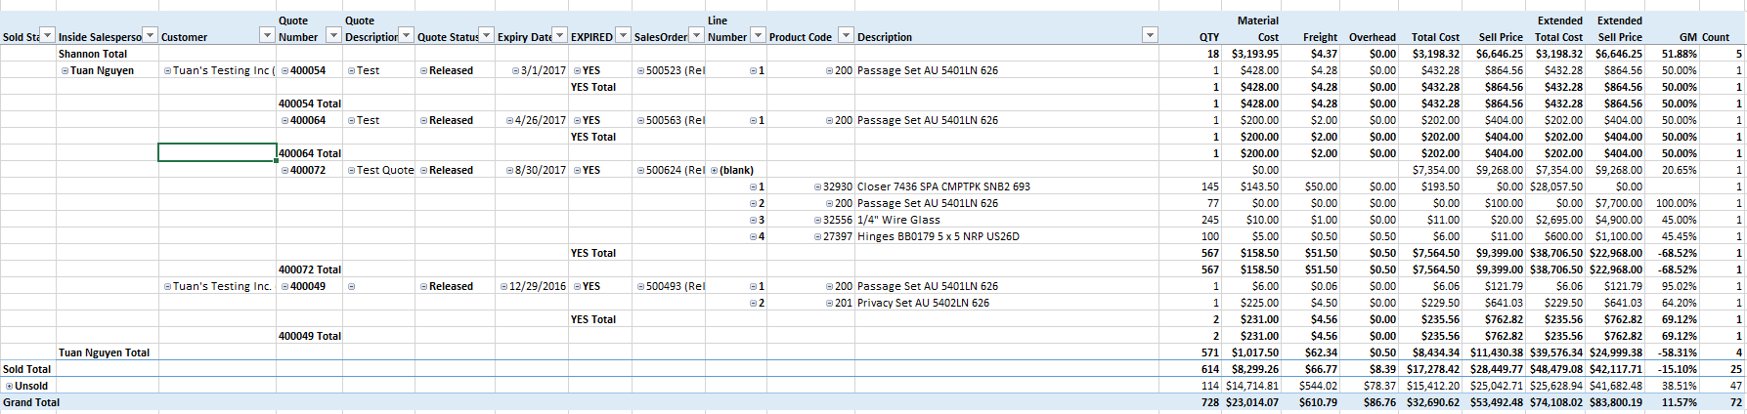Open the Quote Description filter dropdown
Viewport: 1747px width, 414px height.
(407, 36)
